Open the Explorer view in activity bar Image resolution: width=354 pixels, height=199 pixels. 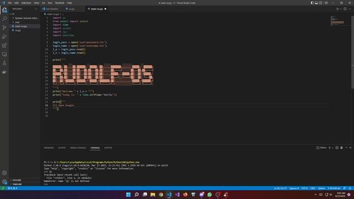[x=4, y=10]
